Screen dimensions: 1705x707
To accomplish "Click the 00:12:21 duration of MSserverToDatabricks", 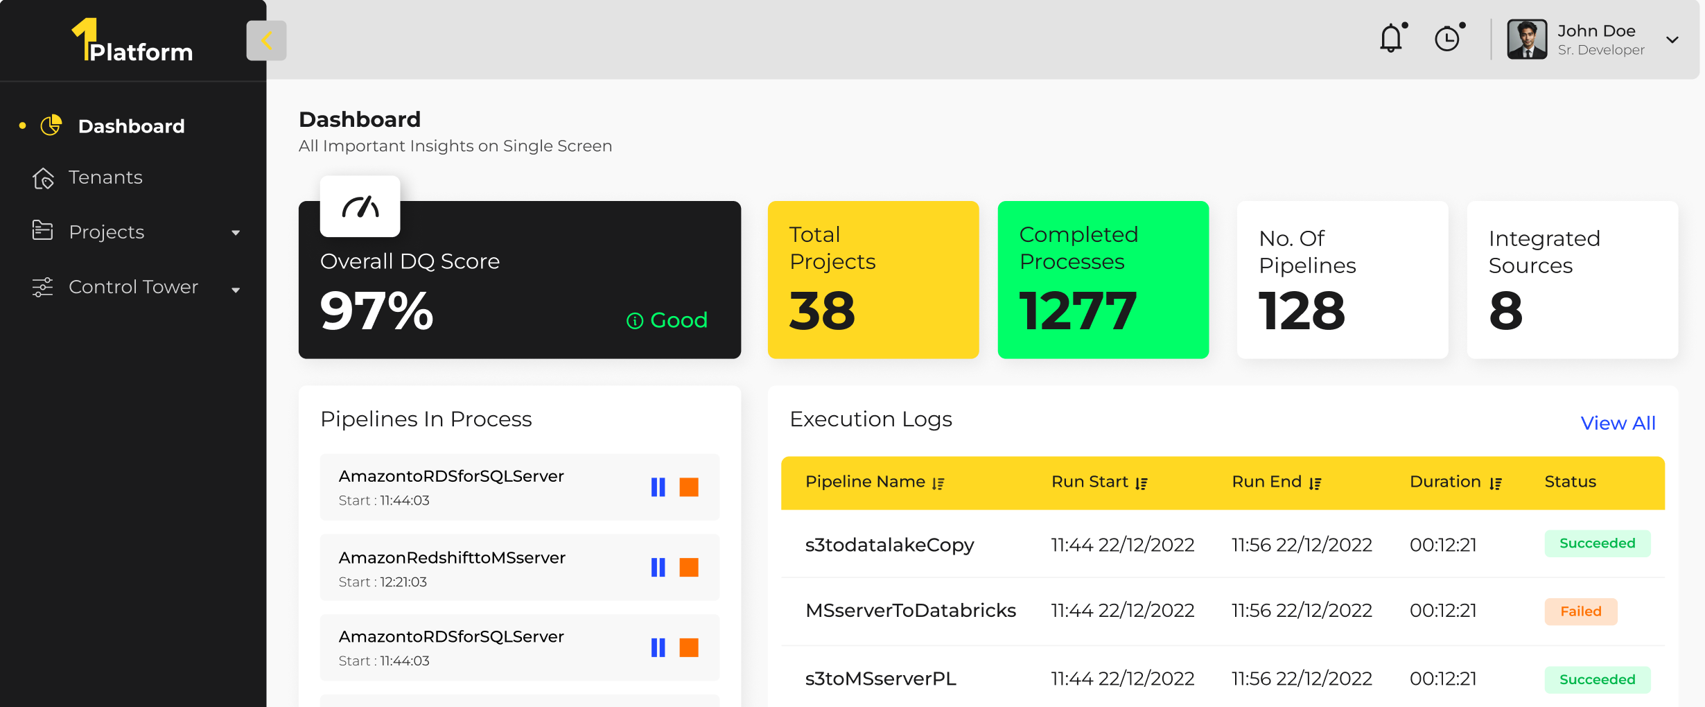I will 1443,611.
